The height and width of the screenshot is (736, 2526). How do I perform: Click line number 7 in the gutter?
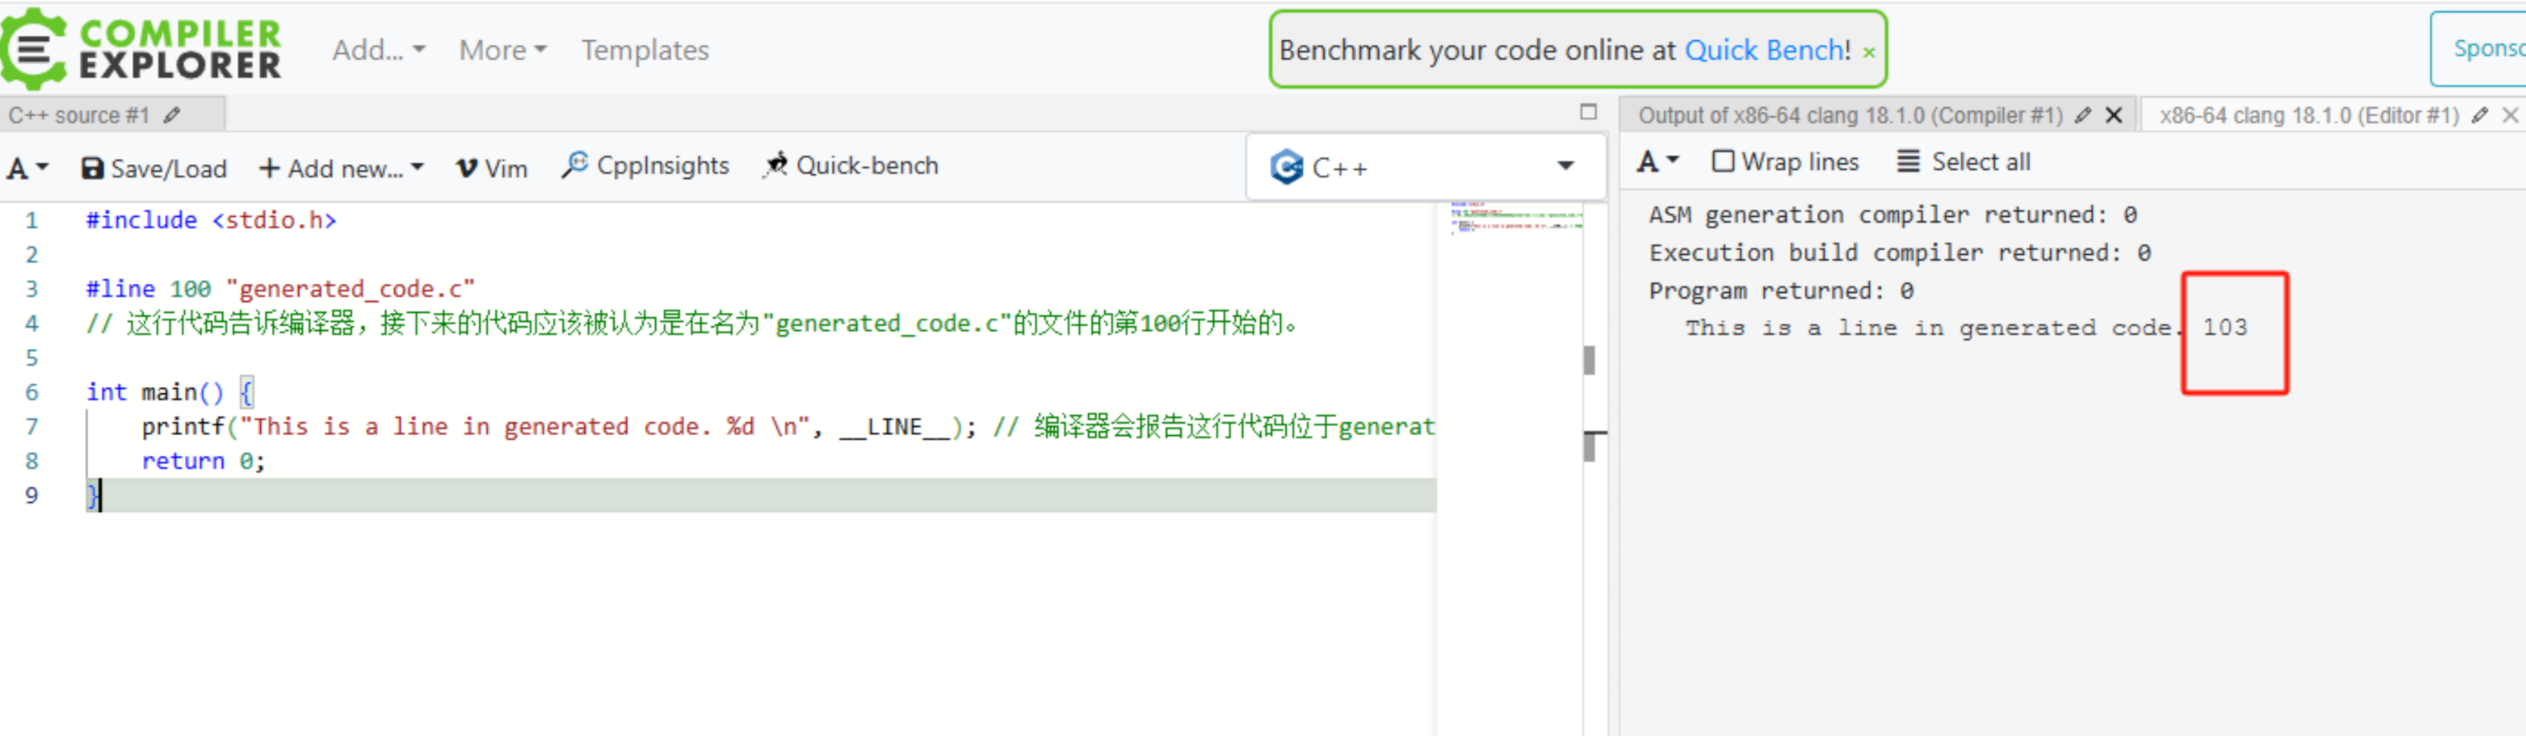(31, 426)
